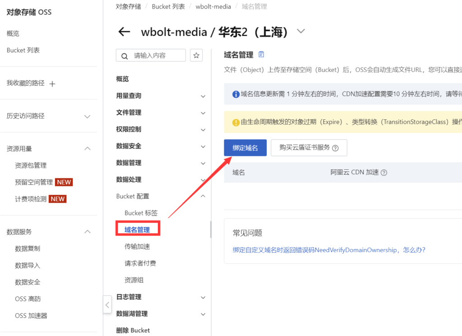
Task: Select Bucket 列表 in left navigation
Action: [x=23, y=50]
